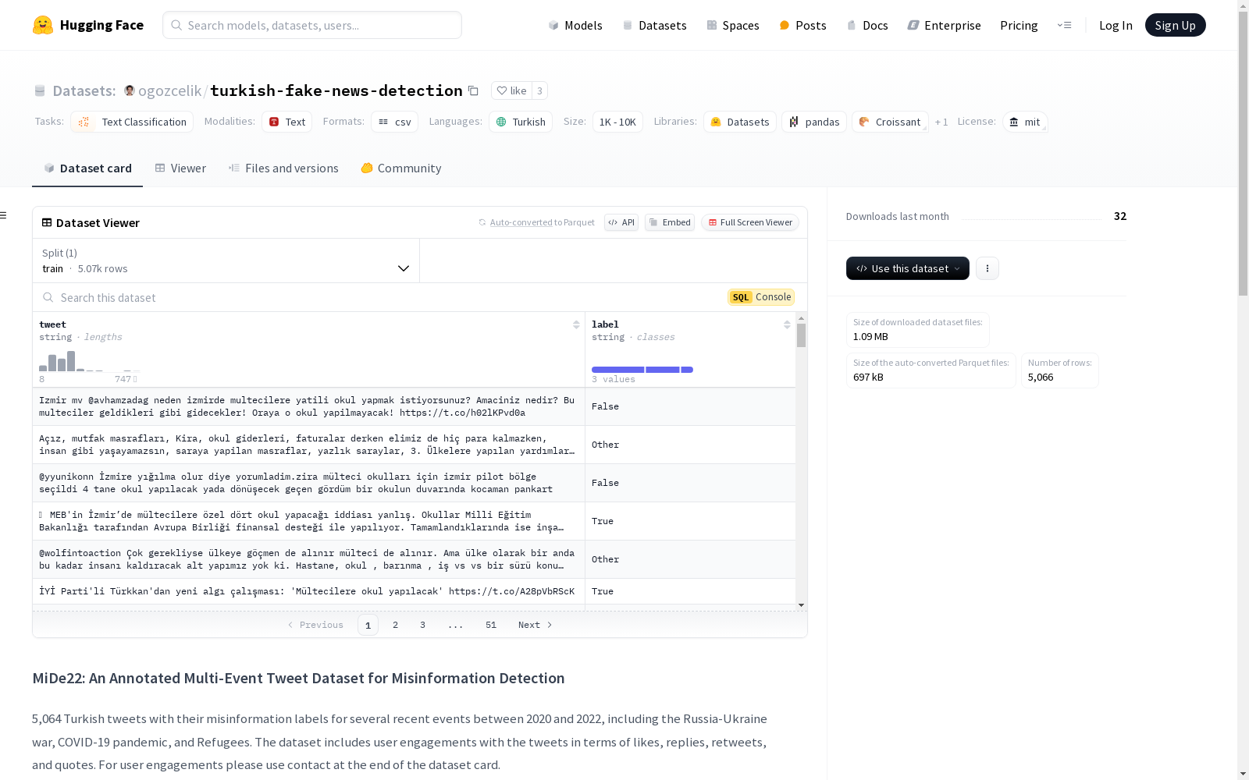Click the like count 3
This screenshot has height=780, width=1249.
539,90
